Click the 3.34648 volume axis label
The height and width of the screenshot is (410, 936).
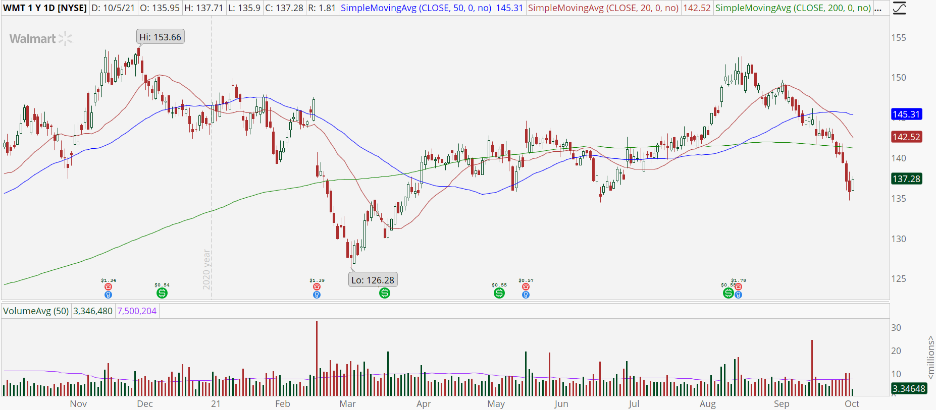tap(909, 389)
